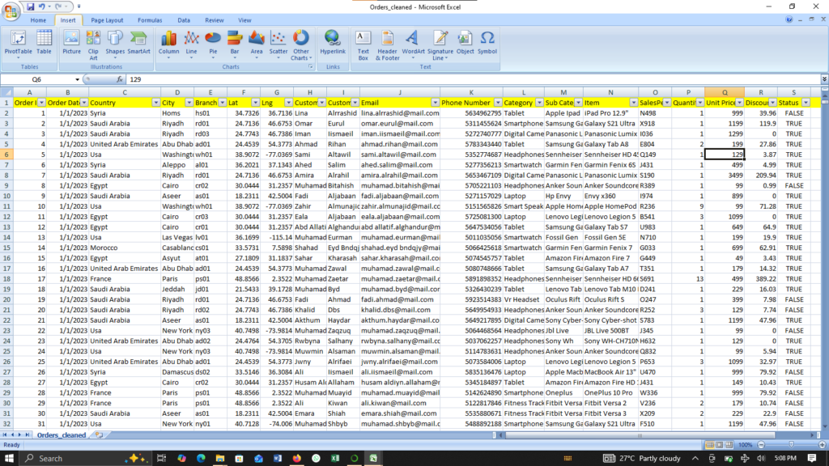Open Excel Help question mark
829x466 pixels.
coord(789,19)
